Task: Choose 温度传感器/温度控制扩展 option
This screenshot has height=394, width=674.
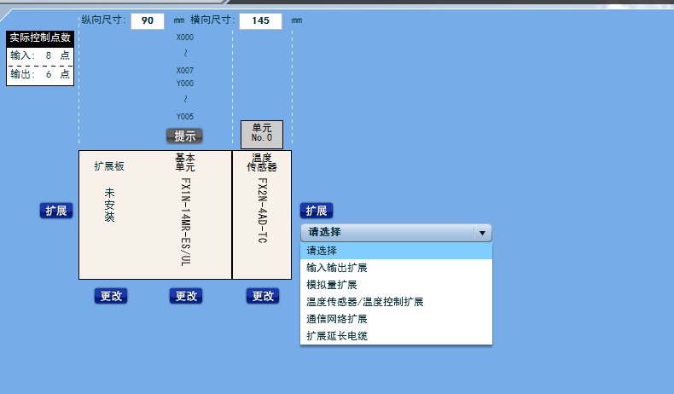Action: coord(396,302)
